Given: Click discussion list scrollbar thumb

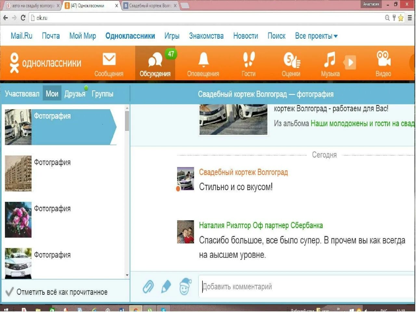Looking at the screenshot, I should click(x=127, y=121).
